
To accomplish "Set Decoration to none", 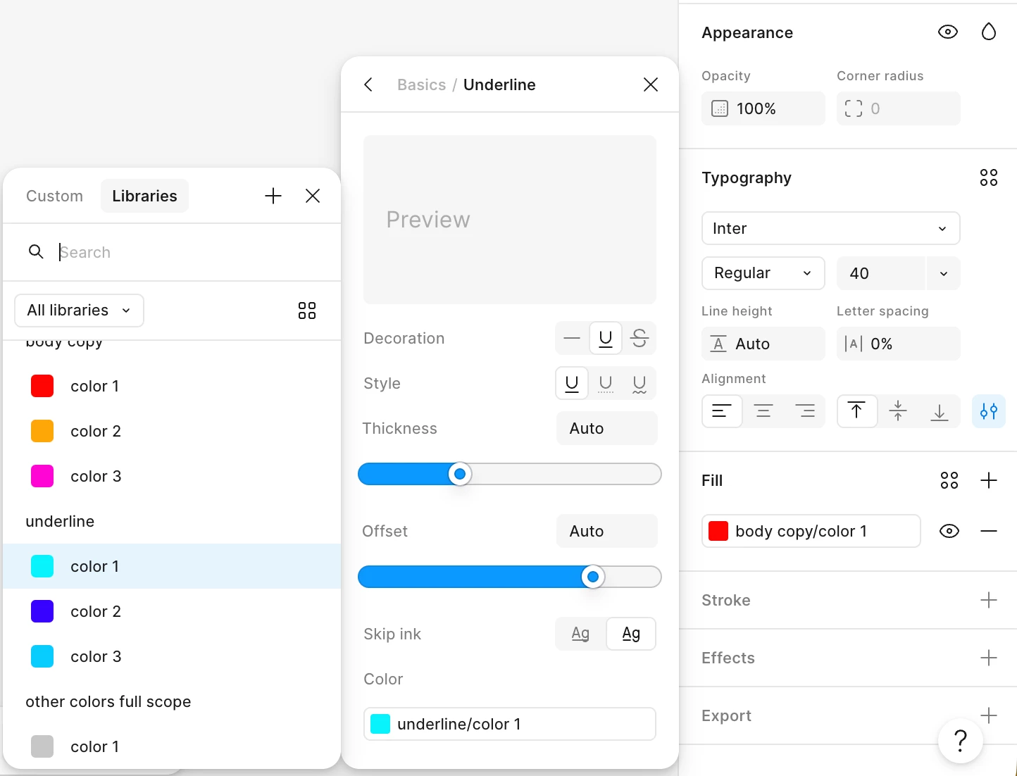I will (572, 338).
